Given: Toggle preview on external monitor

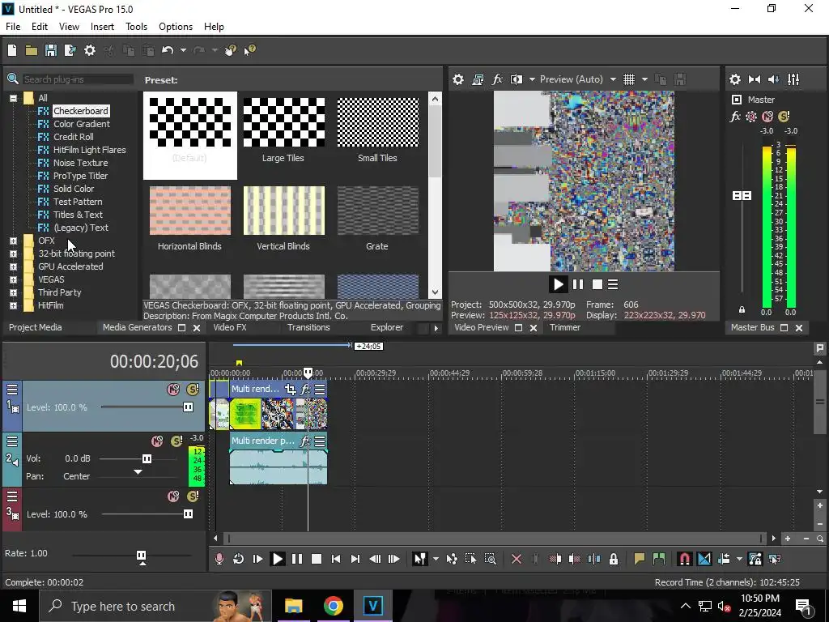Looking at the screenshot, I should click(x=478, y=79).
